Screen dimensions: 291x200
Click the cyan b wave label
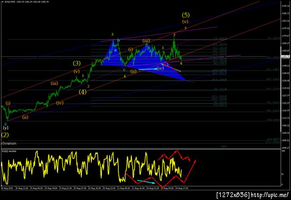coord(119,40)
